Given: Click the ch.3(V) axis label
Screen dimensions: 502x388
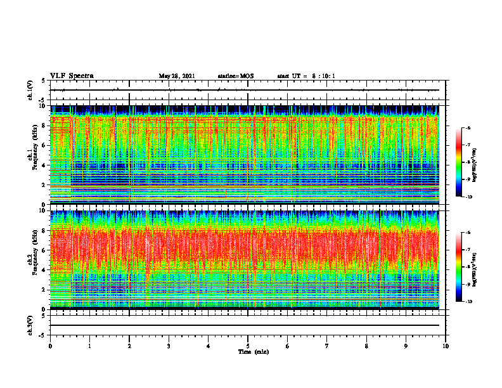Looking at the screenshot, I should 30,325.
